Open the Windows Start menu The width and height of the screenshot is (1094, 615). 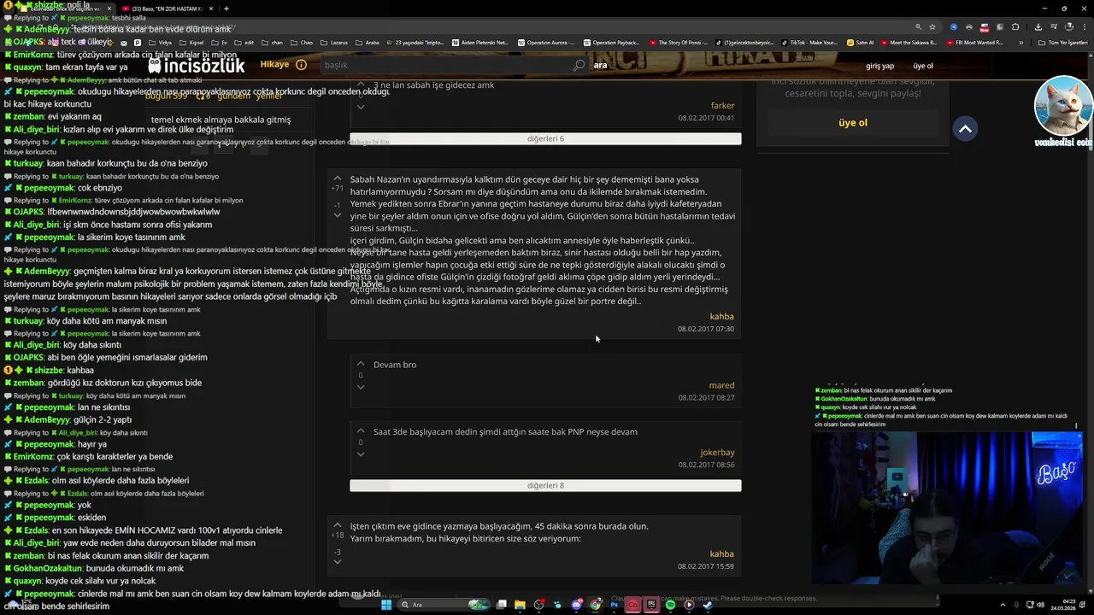[x=386, y=605]
